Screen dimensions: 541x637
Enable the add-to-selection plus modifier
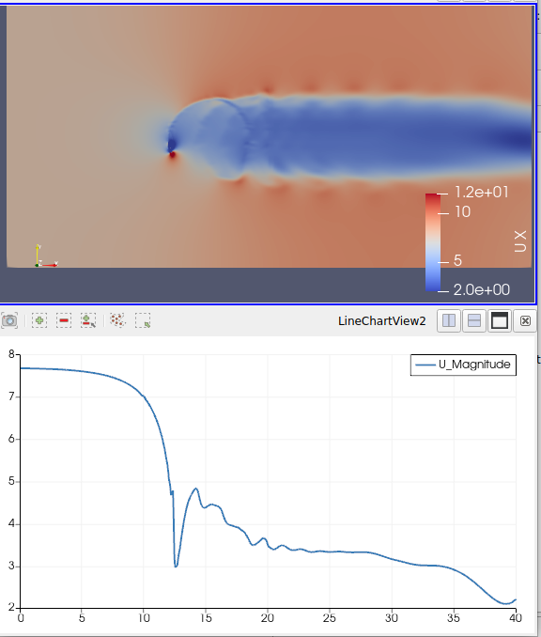click(x=39, y=320)
